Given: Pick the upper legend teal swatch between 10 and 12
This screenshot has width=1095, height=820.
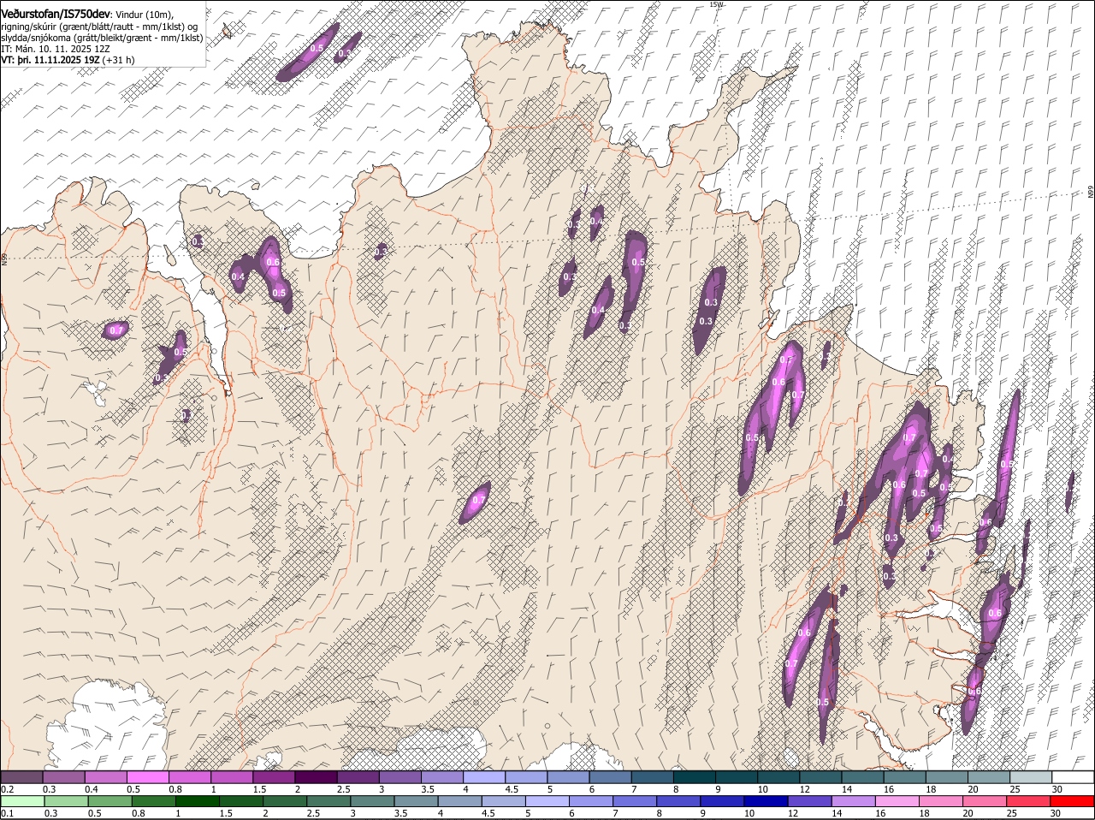Looking at the screenshot, I should pos(778,776).
